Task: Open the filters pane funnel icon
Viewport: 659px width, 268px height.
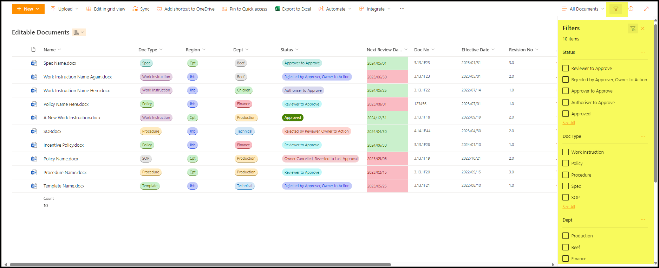Action: point(616,9)
